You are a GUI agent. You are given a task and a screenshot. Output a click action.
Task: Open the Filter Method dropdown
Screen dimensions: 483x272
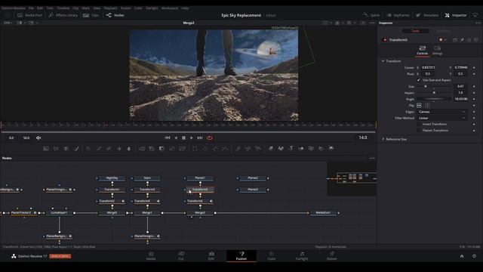pos(441,118)
